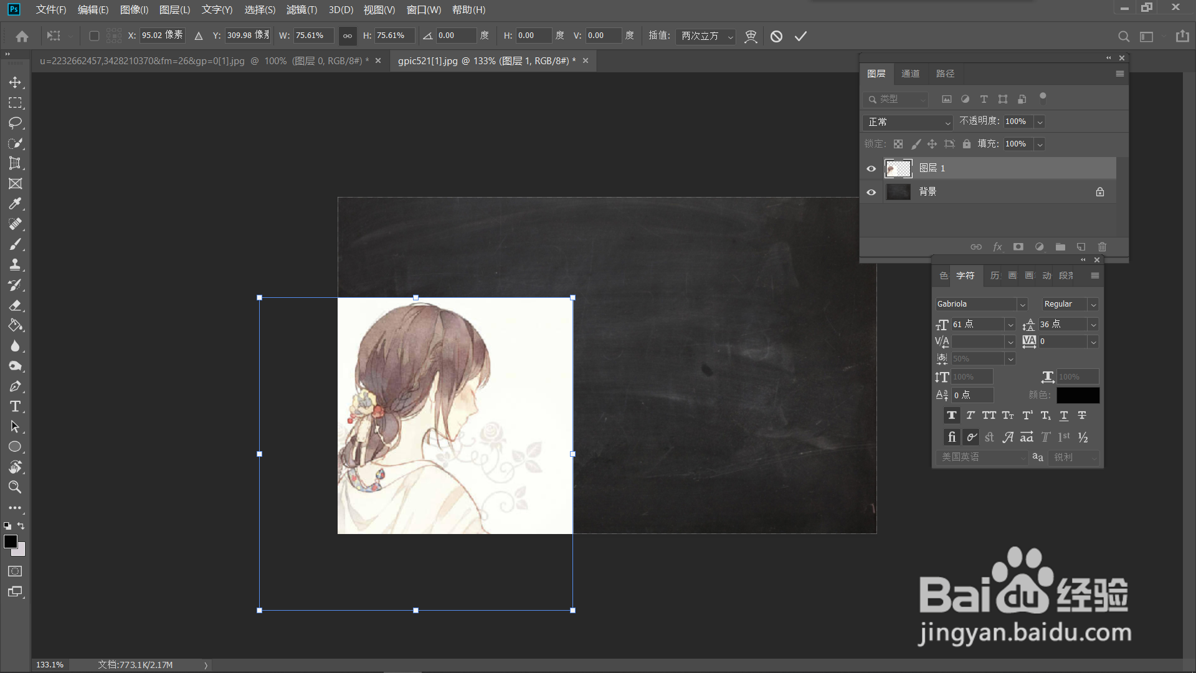Select the Zoom tool

(16, 487)
